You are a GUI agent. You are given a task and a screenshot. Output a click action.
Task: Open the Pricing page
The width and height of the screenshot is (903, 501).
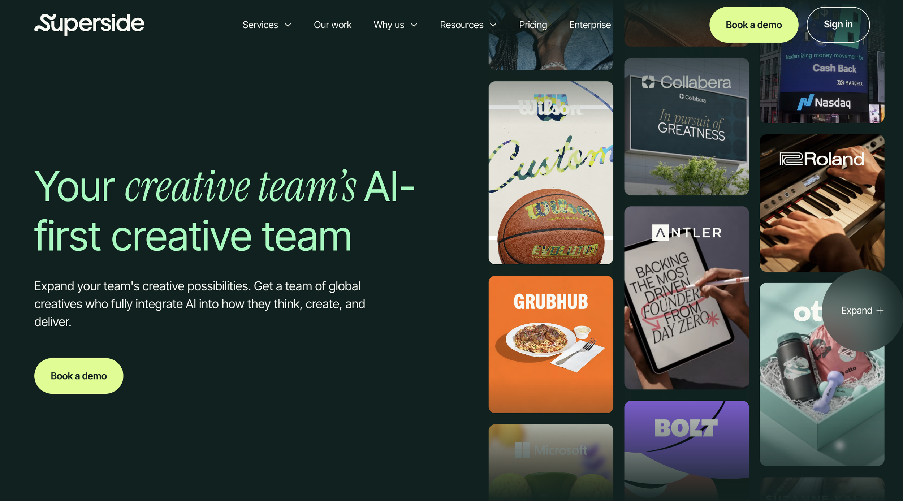[x=533, y=25]
